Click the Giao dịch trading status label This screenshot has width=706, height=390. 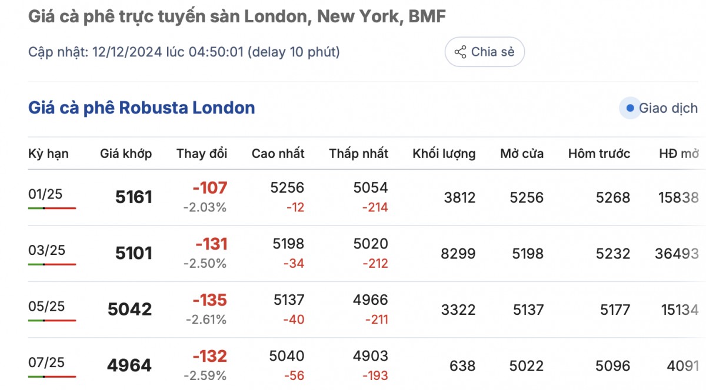tap(668, 108)
